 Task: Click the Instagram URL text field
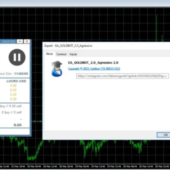(122, 76)
